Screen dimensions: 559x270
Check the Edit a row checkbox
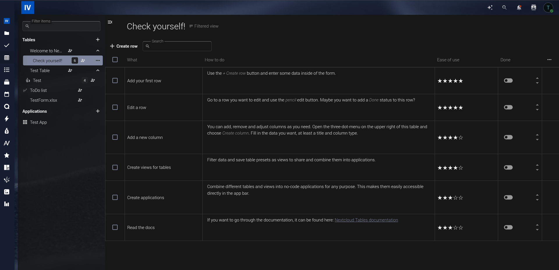(115, 107)
